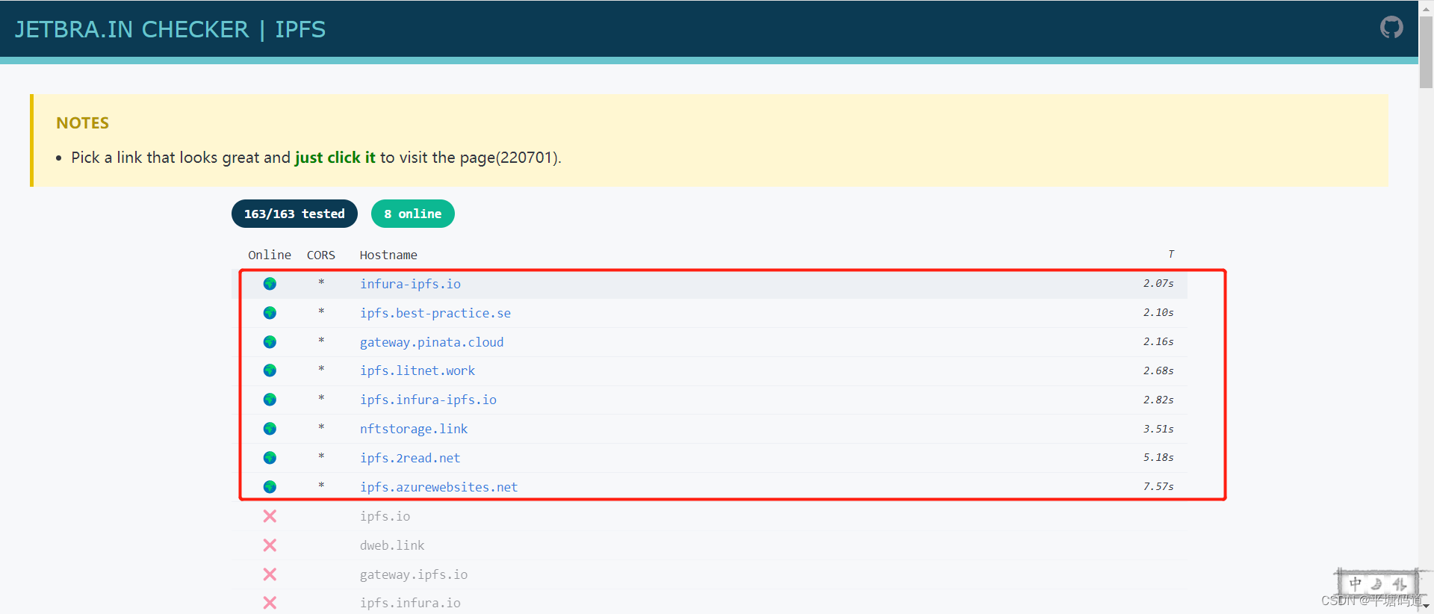The image size is (1434, 614).
Task: Click online globe icon for infura-ipfs.io
Action: tap(270, 284)
